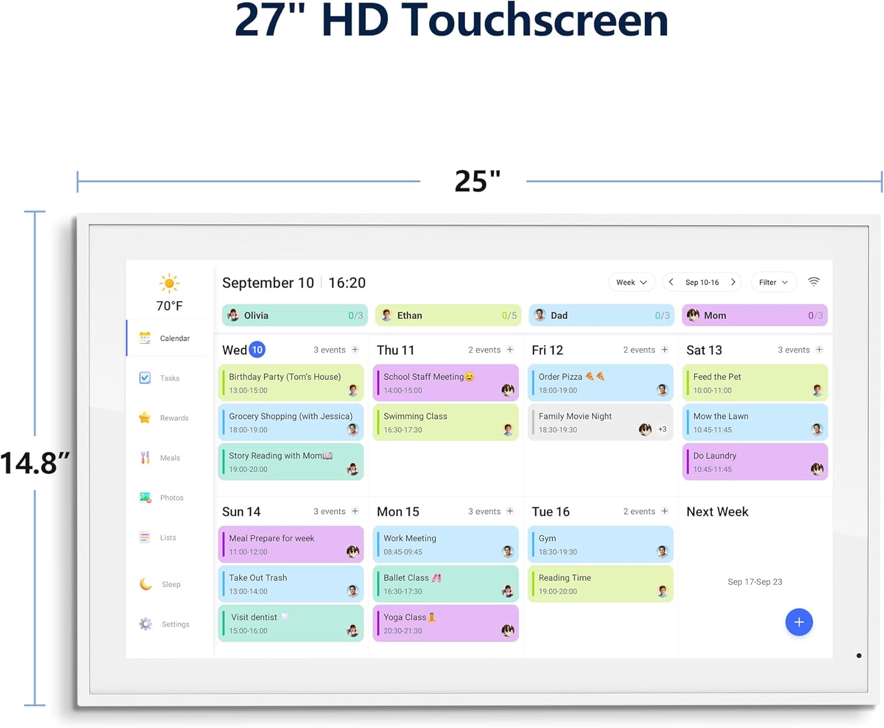The width and height of the screenshot is (884, 728).
Task: Open the Tasks checkbox icon in sidebar
Action: click(145, 378)
